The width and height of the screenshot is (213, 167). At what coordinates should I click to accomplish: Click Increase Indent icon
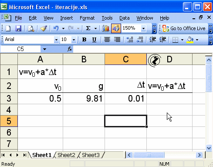[162, 40]
